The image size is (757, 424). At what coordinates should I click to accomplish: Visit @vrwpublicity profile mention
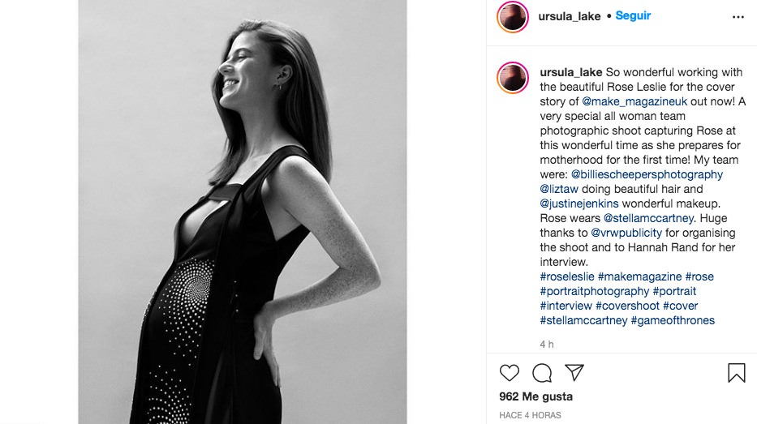[626, 233]
